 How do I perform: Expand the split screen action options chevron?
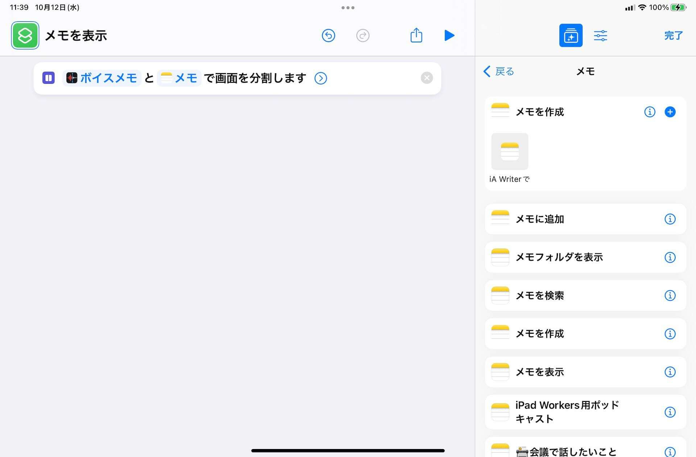pyautogui.click(x=320, y=78)
